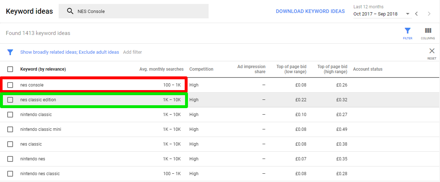Sort by Avg. monthly searches column

coord(161,69)
